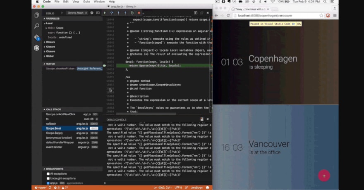
Task: Clear the Debug Console output
Action: click(x=202, y=119)
